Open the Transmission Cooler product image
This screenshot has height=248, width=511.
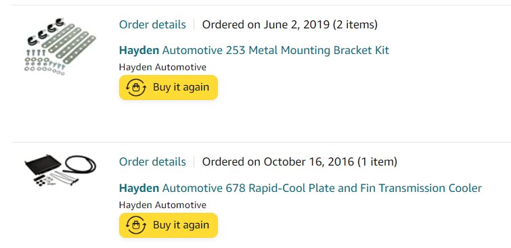pyautogui.click(x=60, y=170)
